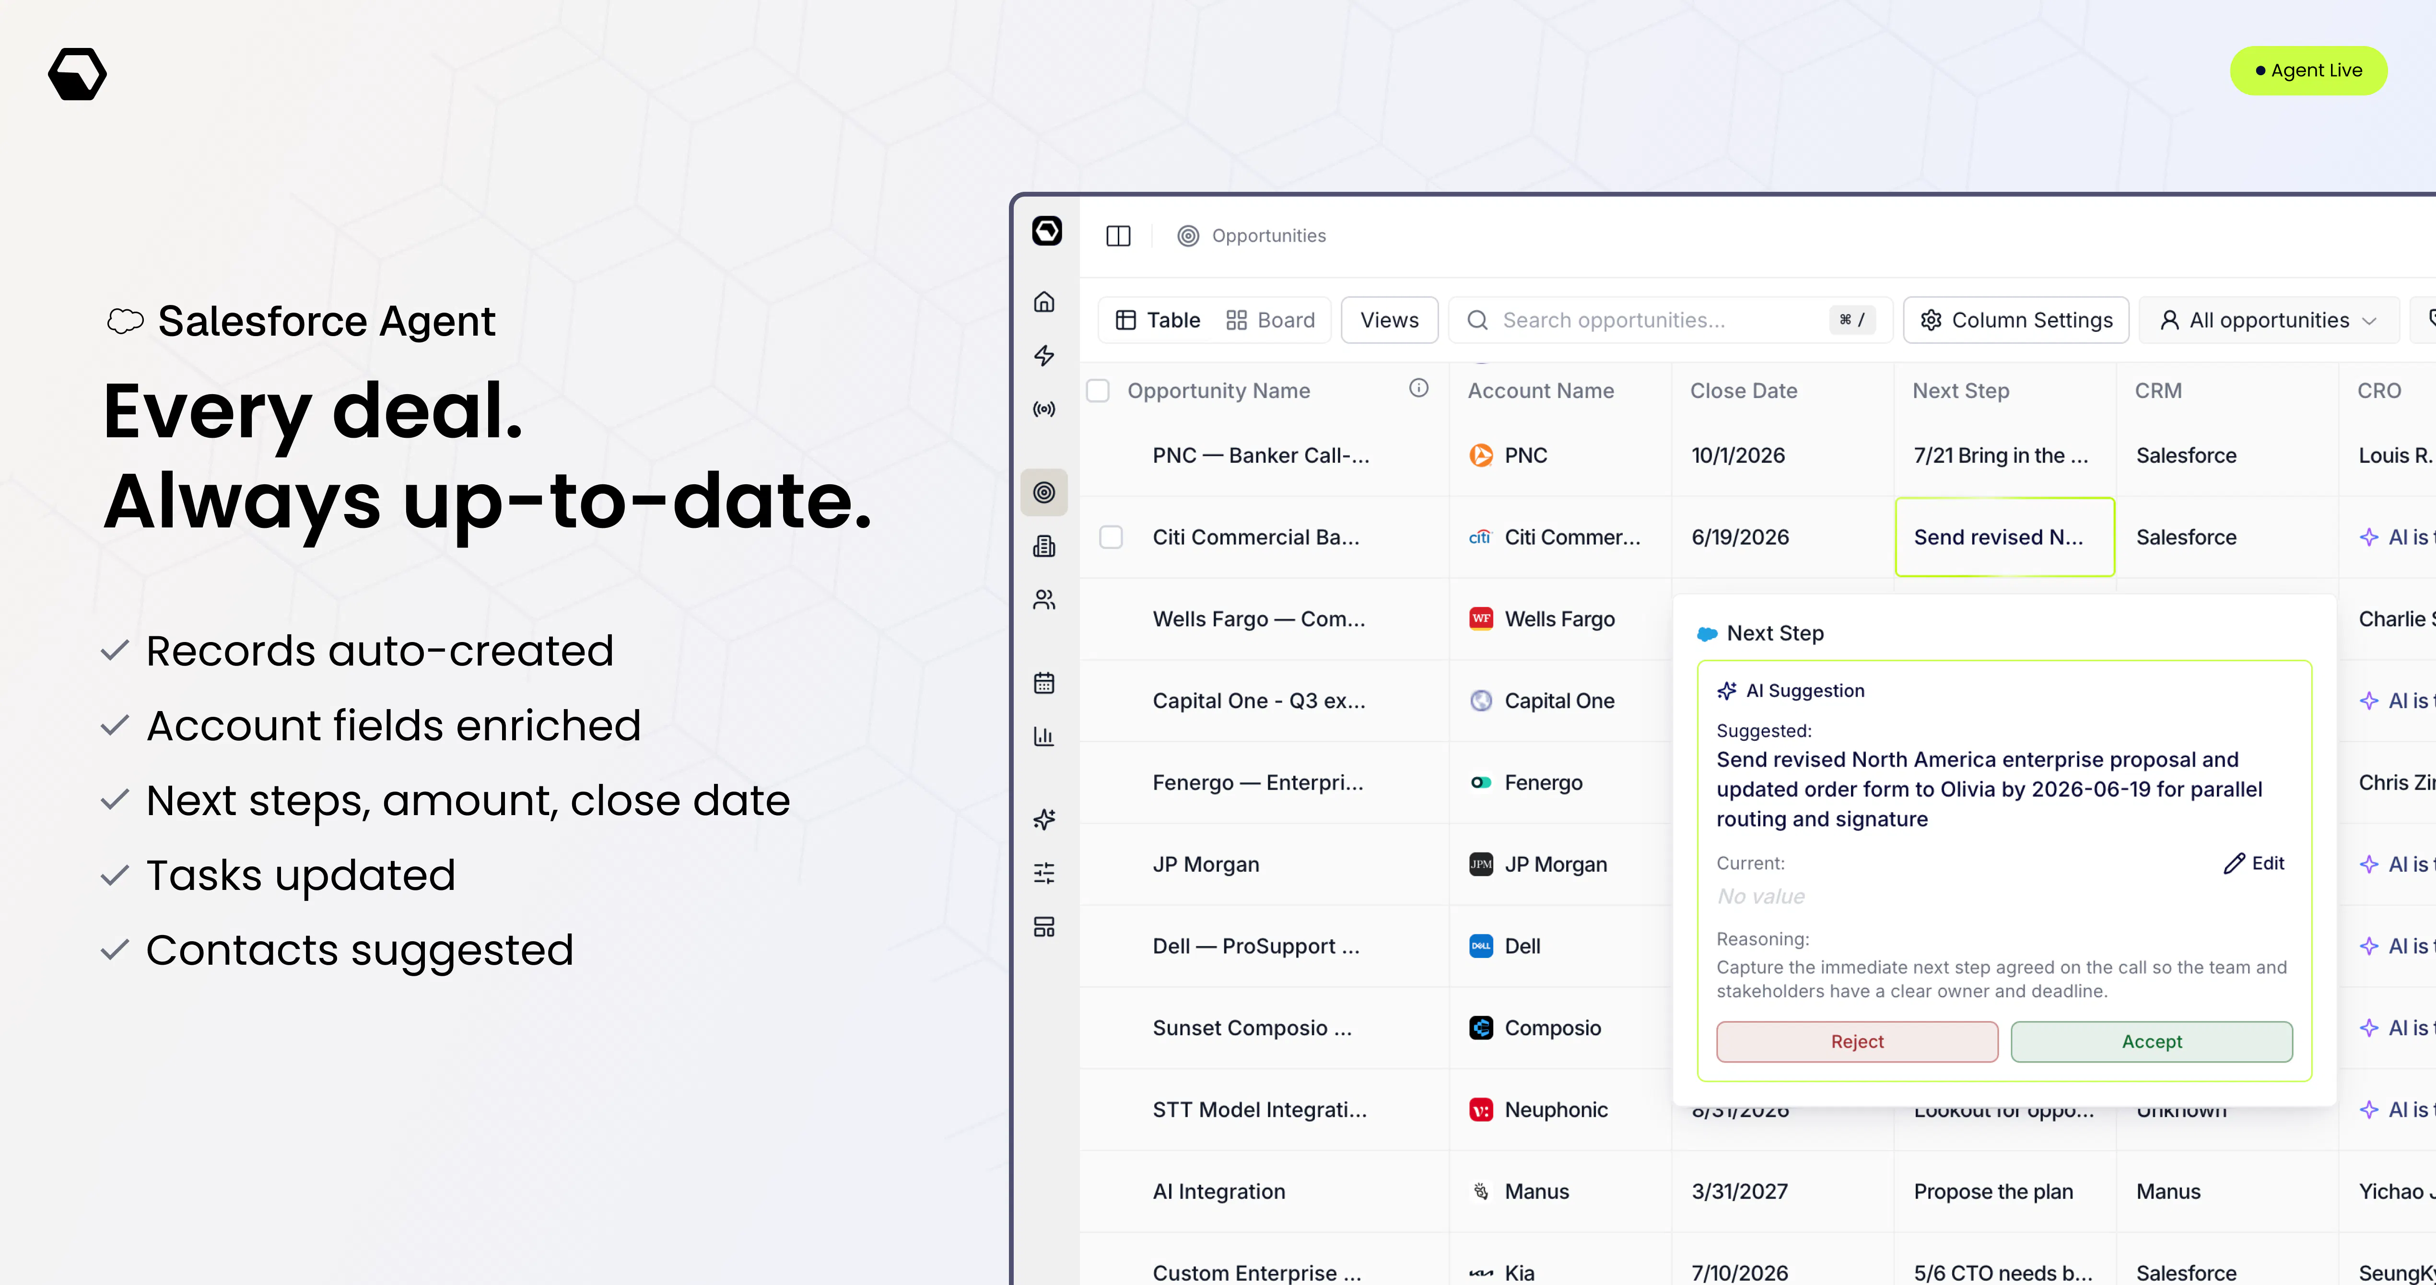
Task: Click the Composio account logo
Action: (x=1481, y=1028)
